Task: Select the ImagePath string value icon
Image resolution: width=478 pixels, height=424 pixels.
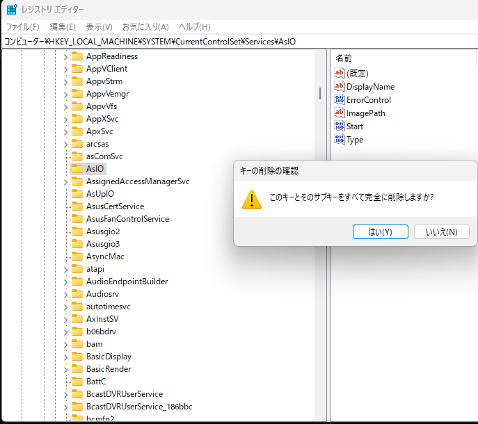Action: click(x=340, y=113)
